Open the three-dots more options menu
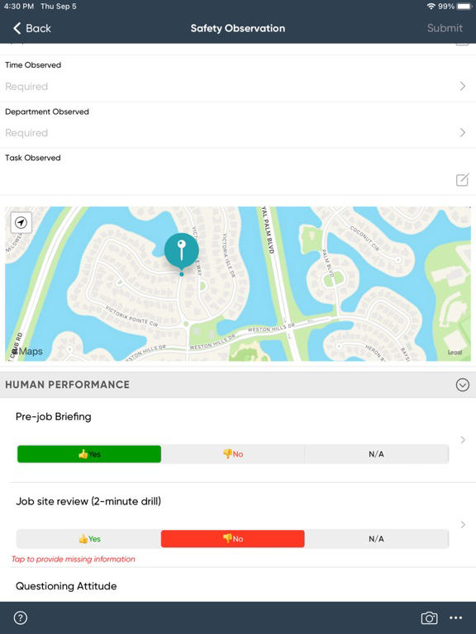This screenshot has width=476, height=634. coord(456,617)
